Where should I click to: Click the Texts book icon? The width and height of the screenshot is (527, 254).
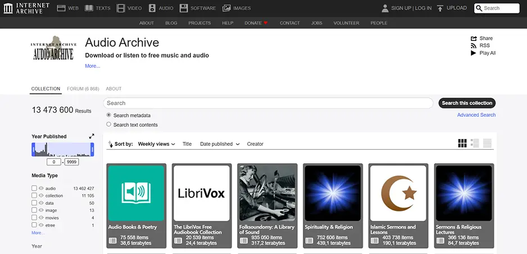(89, 8)
